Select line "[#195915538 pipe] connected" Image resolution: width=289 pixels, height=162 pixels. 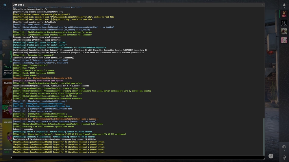37,37
